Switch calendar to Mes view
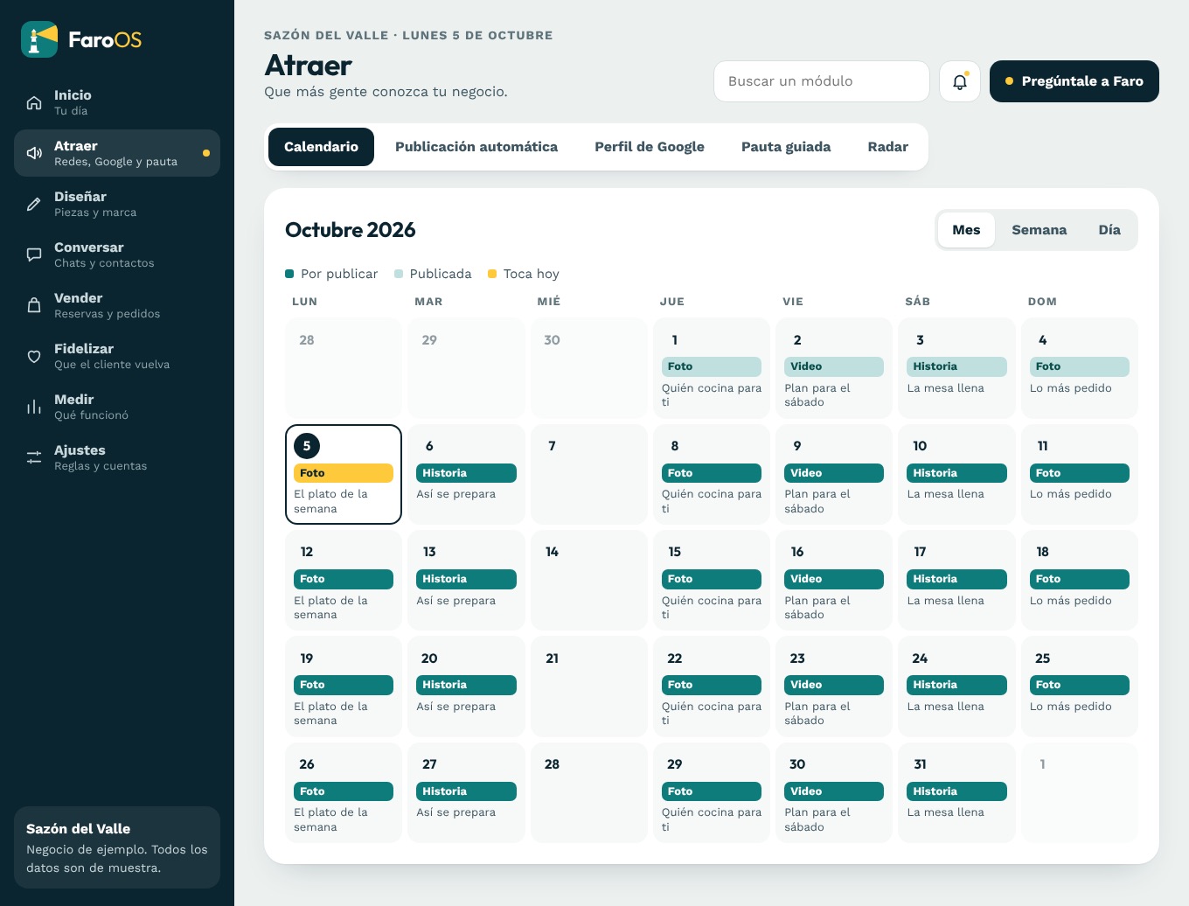The width and height of the screenshot is (1189, 906). 966,230
